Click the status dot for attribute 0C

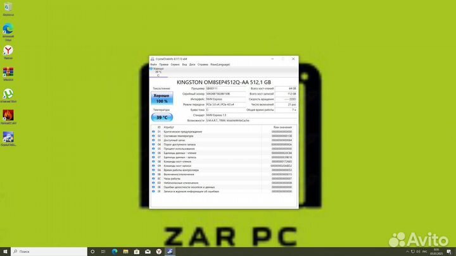(153, 178)
